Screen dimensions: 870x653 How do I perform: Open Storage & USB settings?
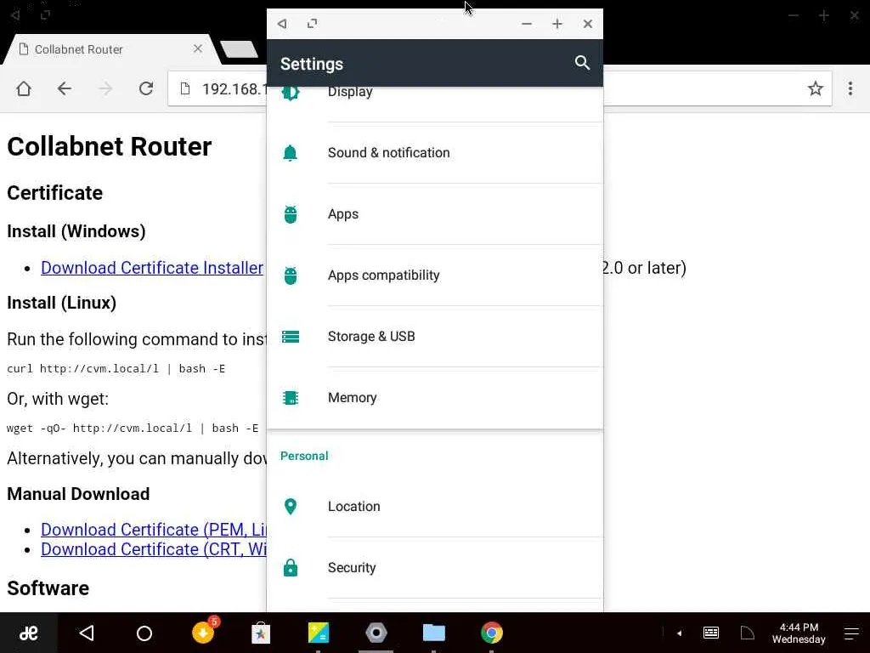pyautogui.click(x=435, y=336)
